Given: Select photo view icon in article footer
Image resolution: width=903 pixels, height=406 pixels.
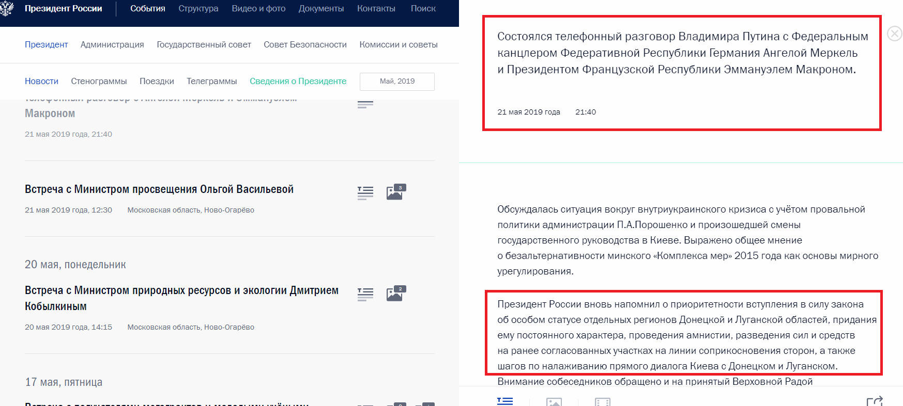Looking at the screenshot, I should [554, 402].
